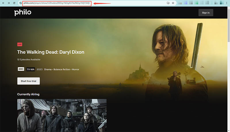Click the scrollbar down arrow

(x=229, y=131)
